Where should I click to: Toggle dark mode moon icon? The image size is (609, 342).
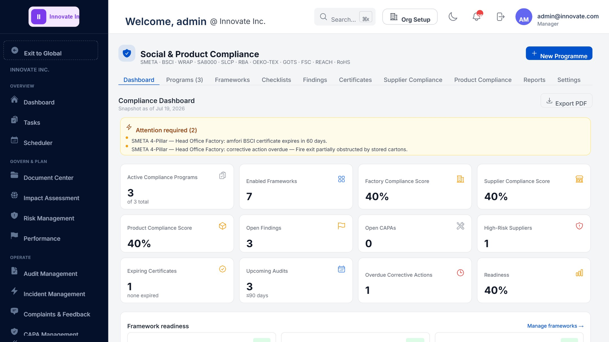453,16
